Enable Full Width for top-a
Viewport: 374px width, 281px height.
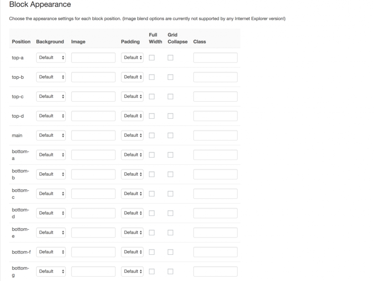point(152,57)
